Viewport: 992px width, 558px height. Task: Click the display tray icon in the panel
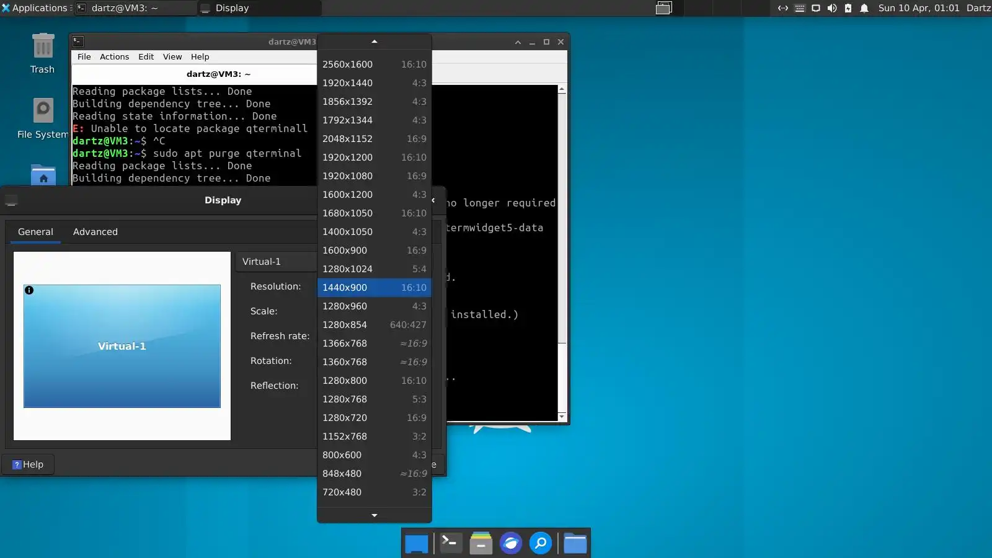[x=816, y=8]
